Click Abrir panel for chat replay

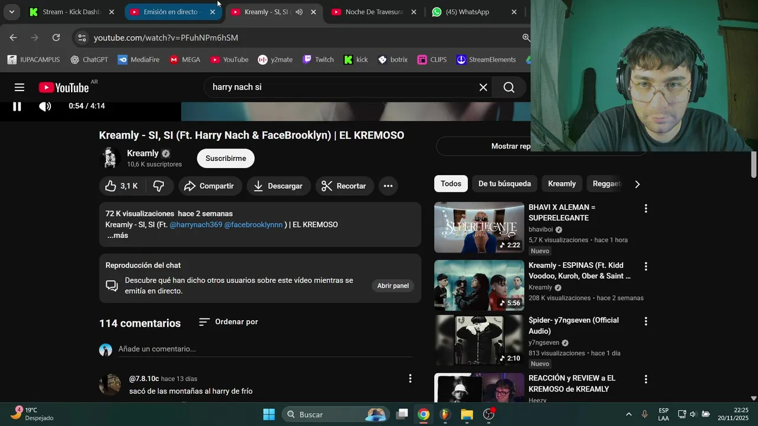point(393,286)
